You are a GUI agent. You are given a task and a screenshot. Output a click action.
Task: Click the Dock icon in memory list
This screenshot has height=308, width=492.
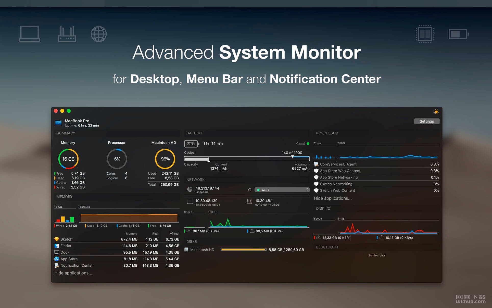pos(57,252)
